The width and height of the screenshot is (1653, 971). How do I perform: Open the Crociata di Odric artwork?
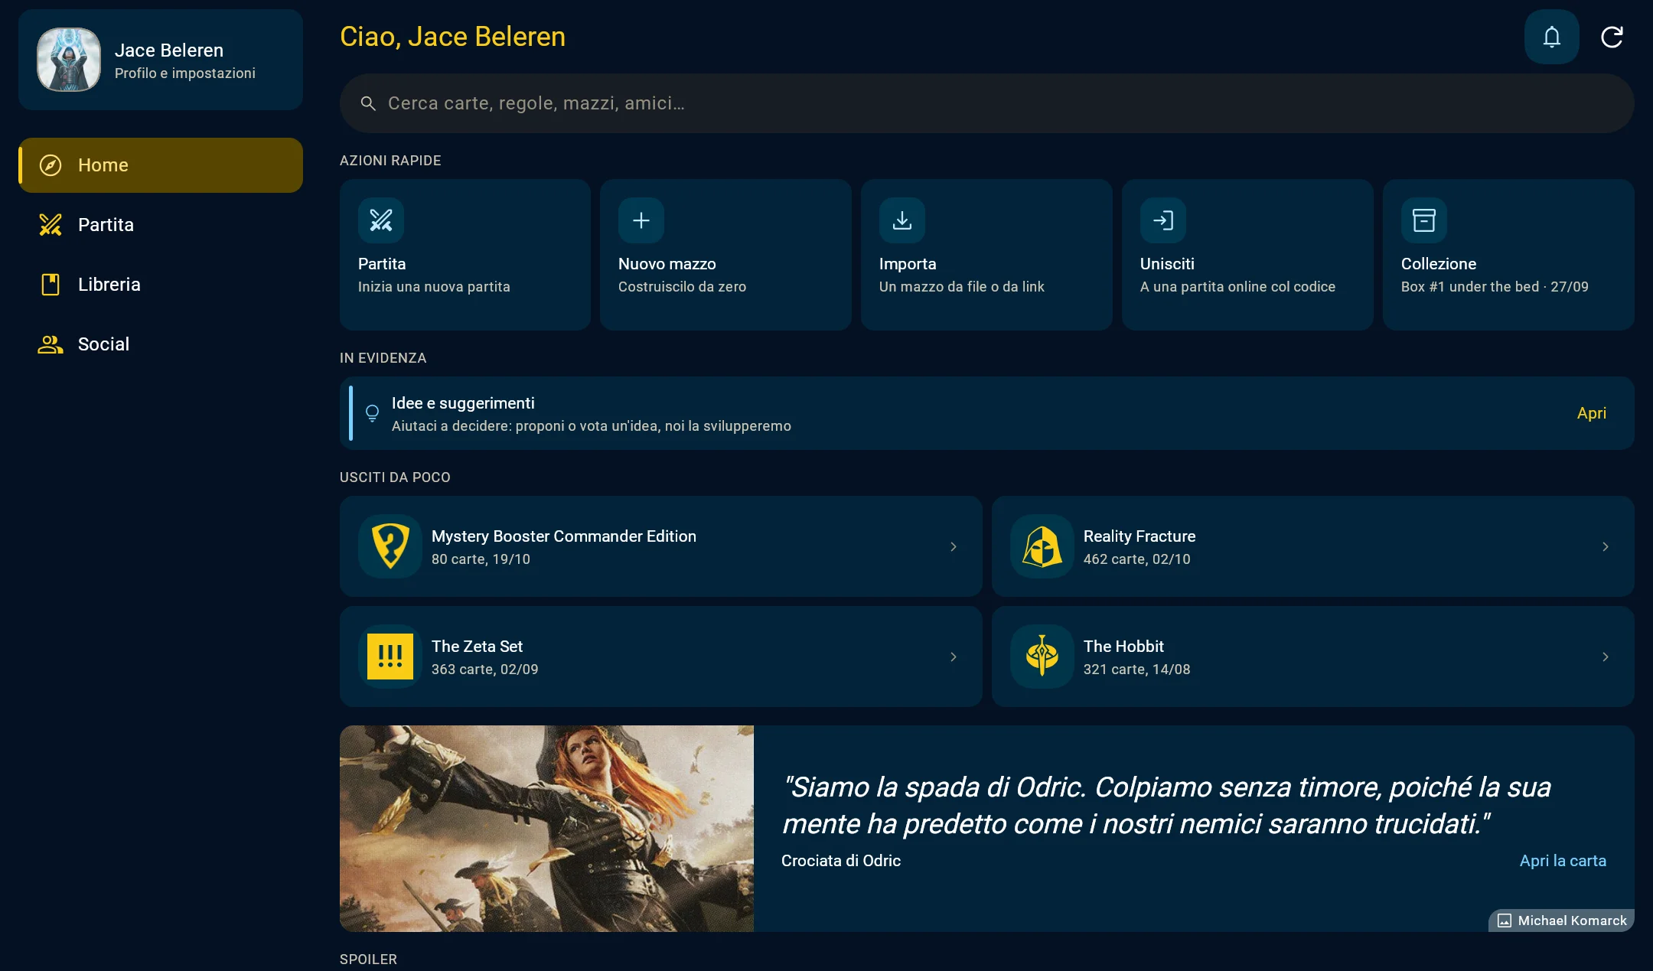(x=546, y=829)
